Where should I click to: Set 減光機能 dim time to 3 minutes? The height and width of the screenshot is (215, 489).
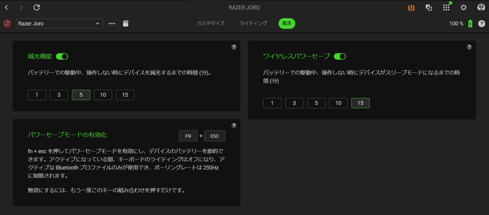click(x=59, y=95)
